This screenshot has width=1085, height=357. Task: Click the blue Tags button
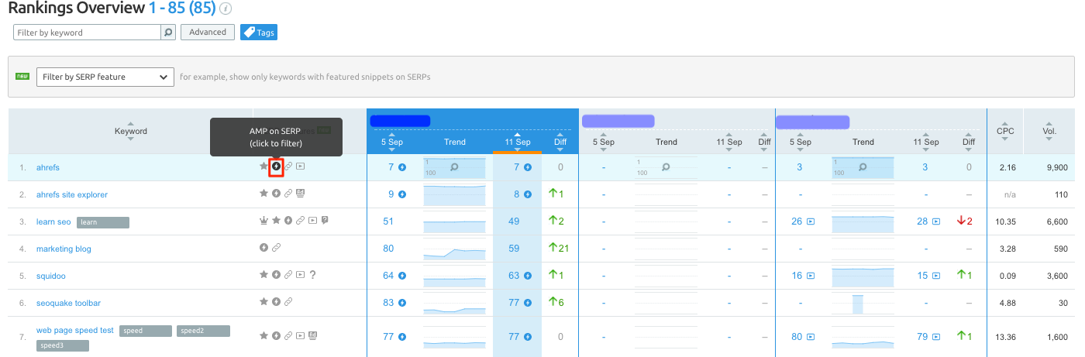click(x=258, y=33)
